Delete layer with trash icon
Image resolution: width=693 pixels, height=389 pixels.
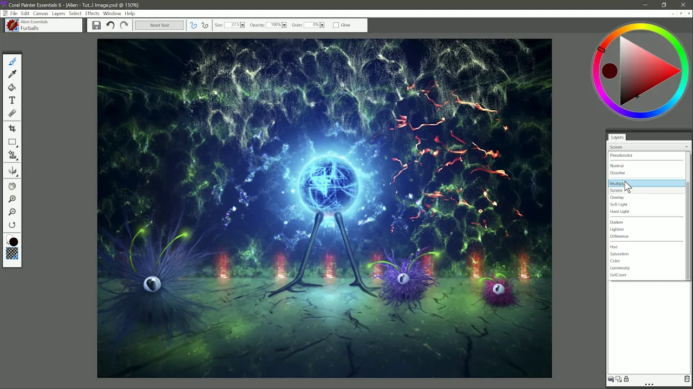tap(687, 379)
